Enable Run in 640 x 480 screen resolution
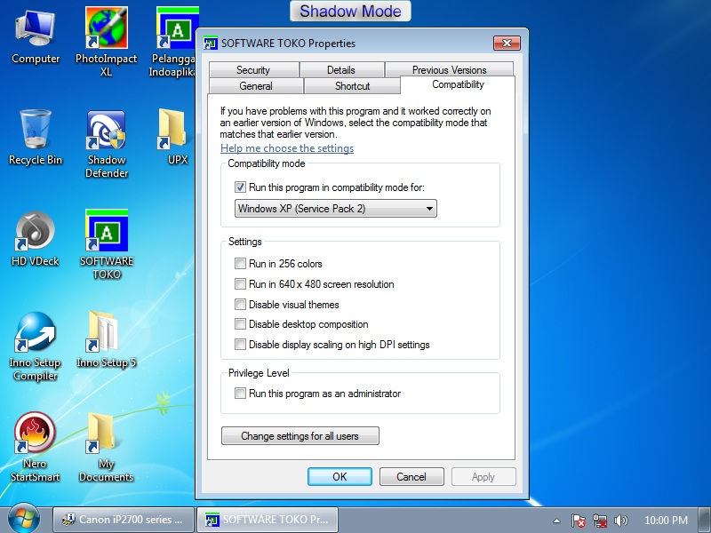Viewport: 711px width, 533px height. 240,284
